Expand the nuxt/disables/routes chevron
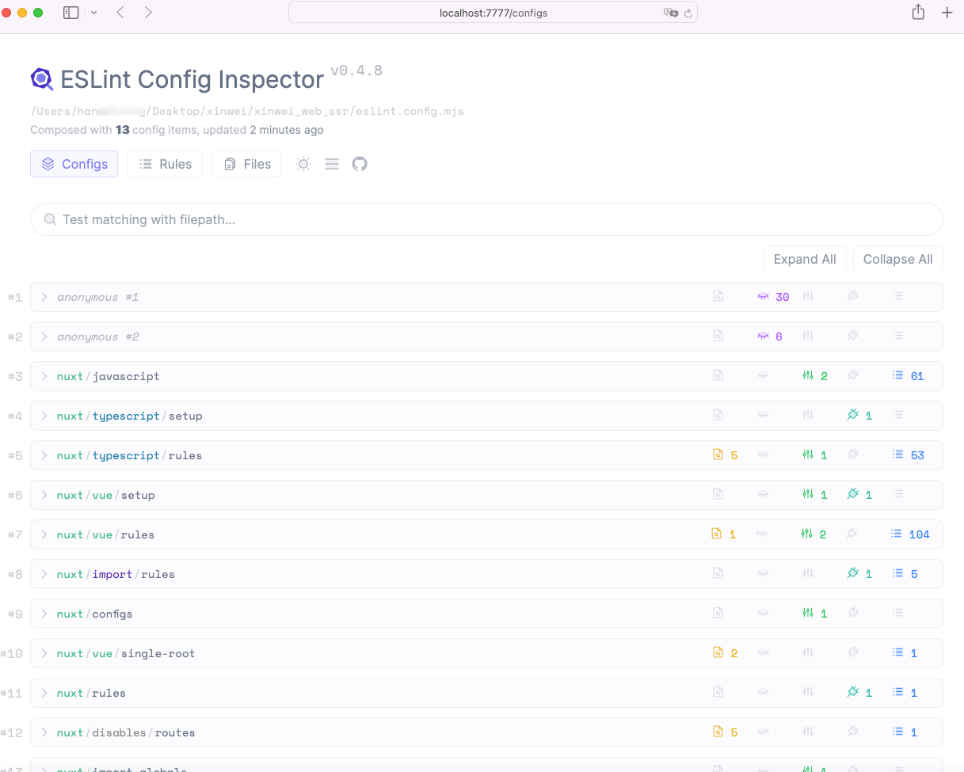 pos(44,732)
